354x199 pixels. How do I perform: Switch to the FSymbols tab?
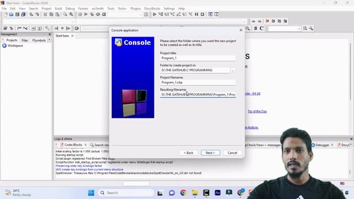click(39, 40)
